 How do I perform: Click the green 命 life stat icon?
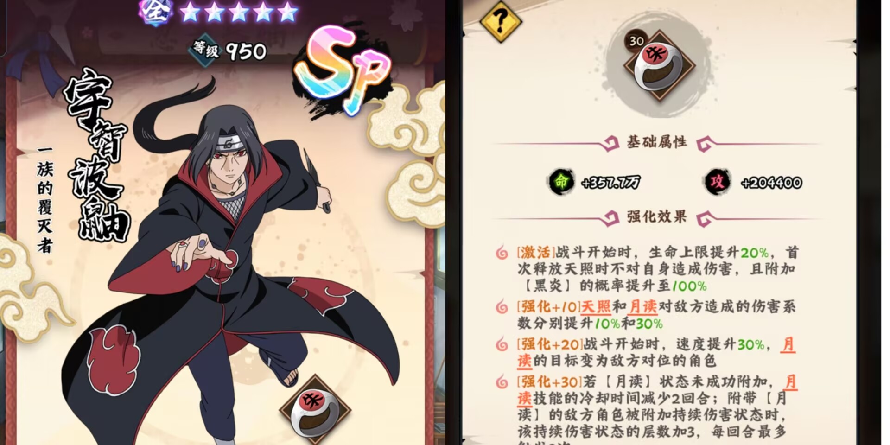click(x=561, y=182)
